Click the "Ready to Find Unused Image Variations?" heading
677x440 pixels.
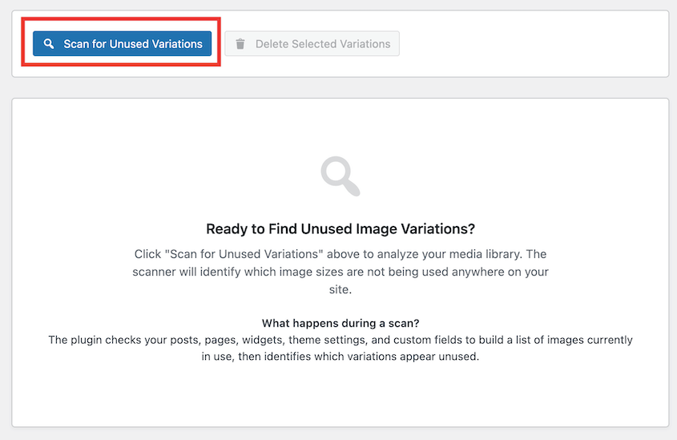[x=341, y=228]
